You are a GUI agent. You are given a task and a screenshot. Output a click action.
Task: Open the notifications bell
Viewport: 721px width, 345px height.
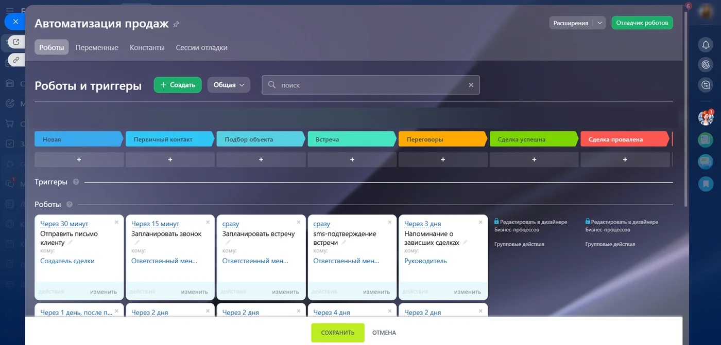point(706,45)
